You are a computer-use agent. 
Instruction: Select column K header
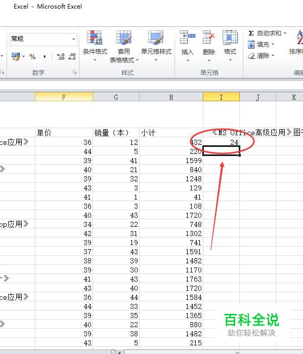[289, 97]
